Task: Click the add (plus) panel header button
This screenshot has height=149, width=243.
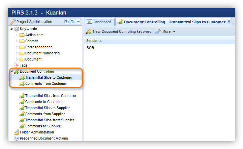Action: [67, 21]
